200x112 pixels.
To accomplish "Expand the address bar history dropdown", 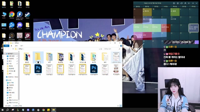I will [99, 49].
